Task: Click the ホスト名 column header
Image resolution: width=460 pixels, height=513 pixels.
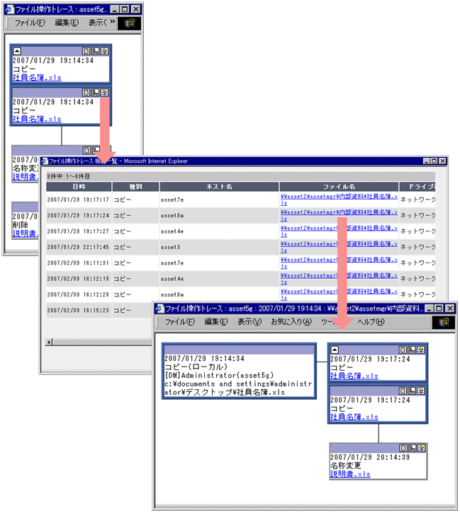Action: pyautogui.click(x=219, y=187)
